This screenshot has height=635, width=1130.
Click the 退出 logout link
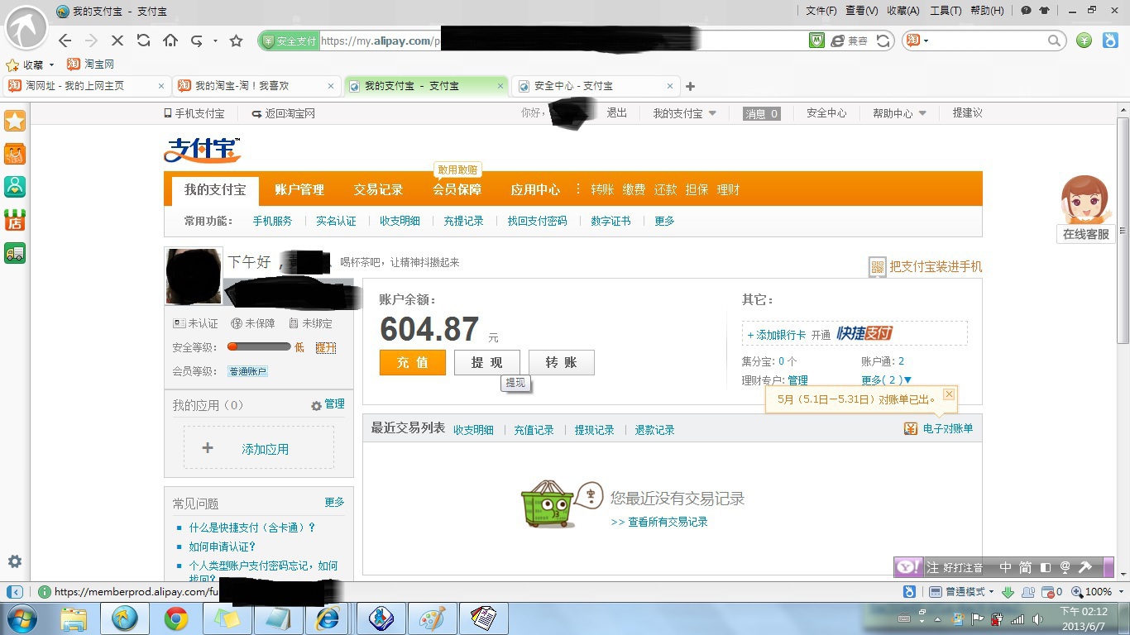click(x=617, y=113)
